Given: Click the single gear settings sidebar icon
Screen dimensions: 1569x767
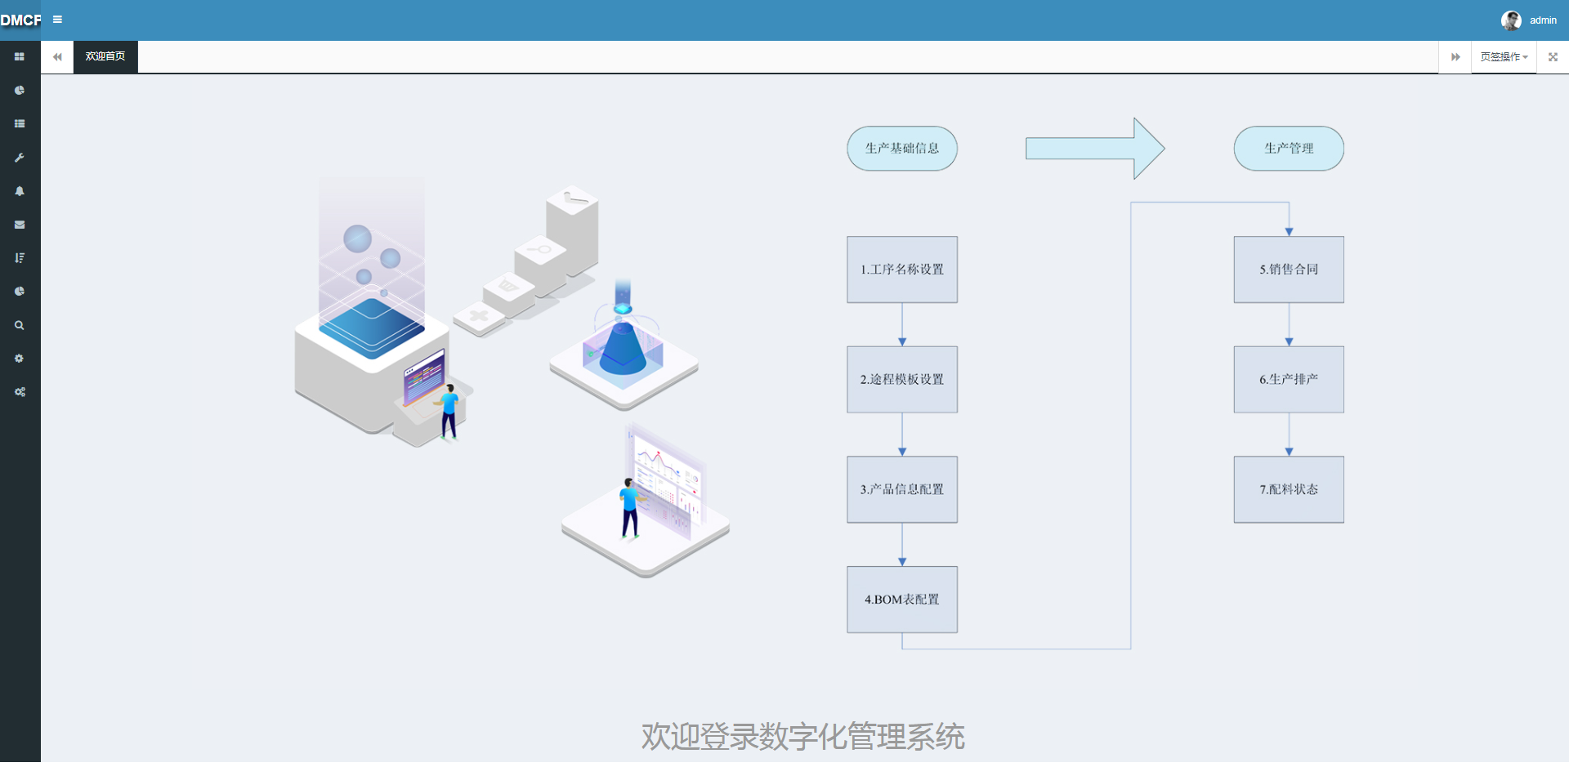Looking at the screenshot, I should [x=20, y=359].
